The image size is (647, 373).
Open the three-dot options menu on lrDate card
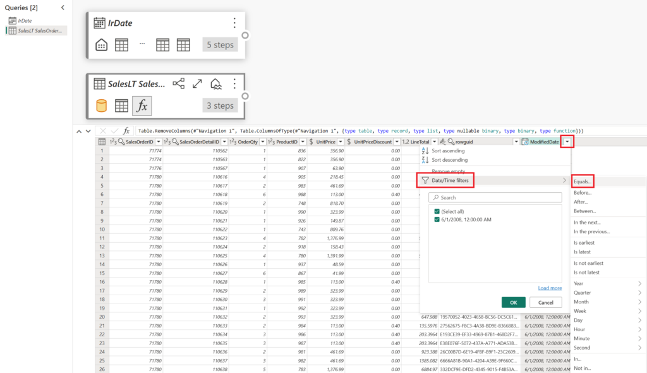point(234,23)
